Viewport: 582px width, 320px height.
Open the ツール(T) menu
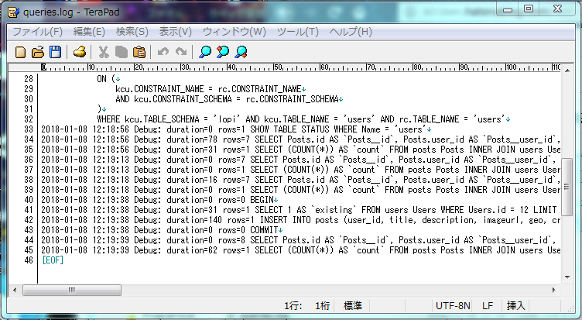(x=298, y=32)
